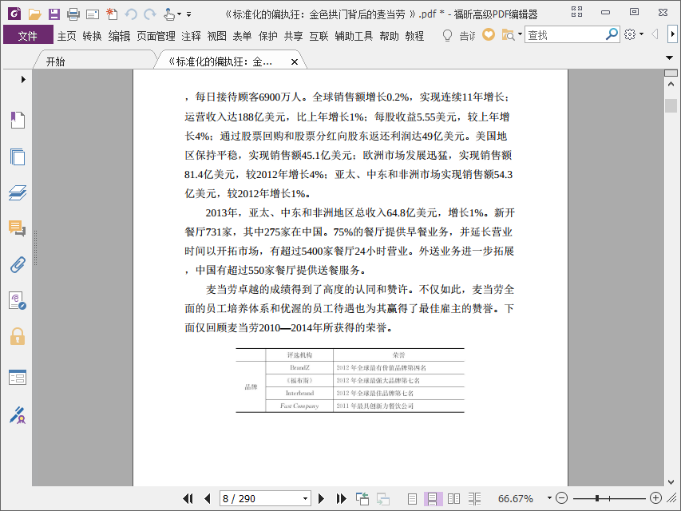Go to the previous page
681x511 pixels.
click(x=207, y=498)
